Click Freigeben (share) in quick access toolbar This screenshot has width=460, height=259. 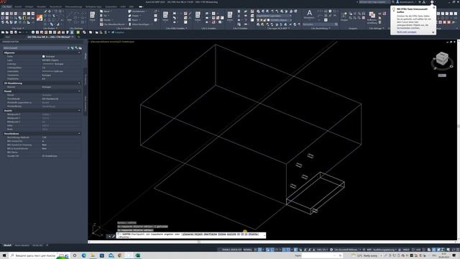[x=118, y=32]
